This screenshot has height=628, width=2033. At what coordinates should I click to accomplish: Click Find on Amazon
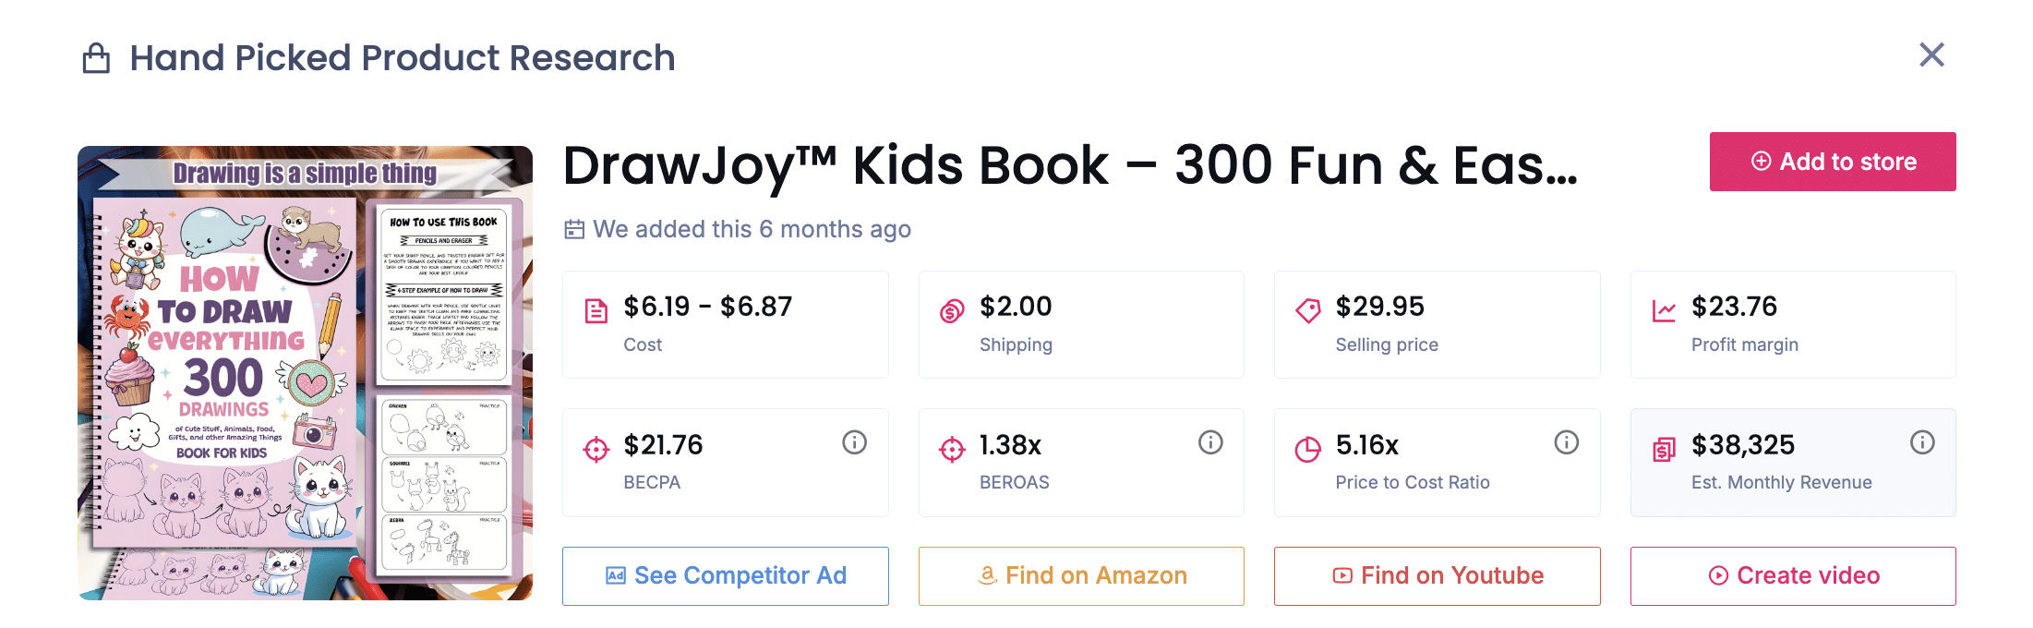1081,575
